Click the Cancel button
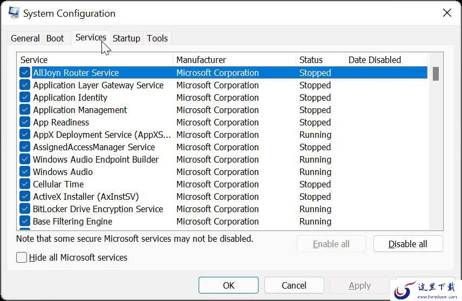The image size is (462, 301). pos(294,285)
